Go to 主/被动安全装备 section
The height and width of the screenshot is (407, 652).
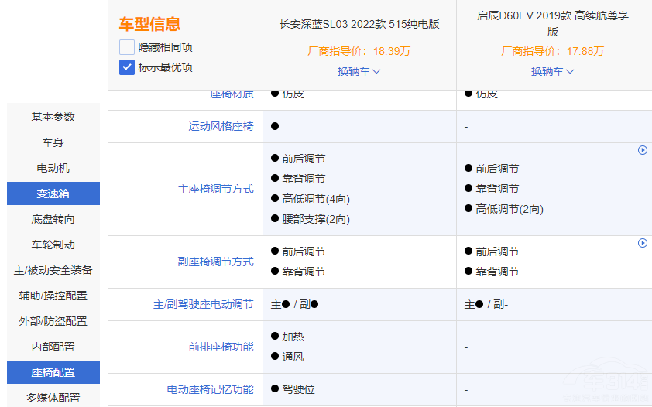(x=53, y=270)
